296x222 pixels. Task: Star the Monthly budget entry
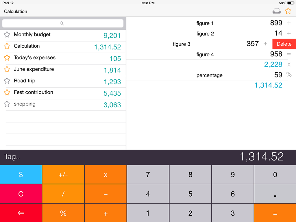click(x=7, y=35)
